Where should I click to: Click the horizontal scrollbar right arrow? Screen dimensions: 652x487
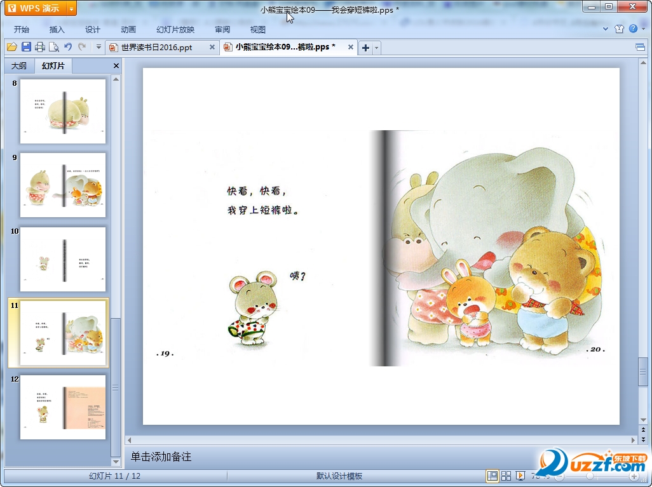pos(634,439)
